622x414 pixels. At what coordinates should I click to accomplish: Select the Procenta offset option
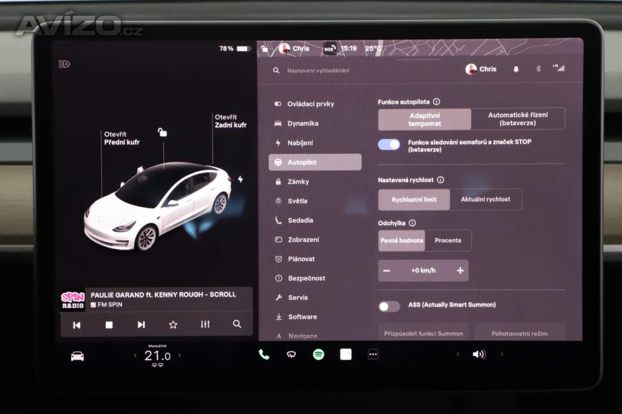coord(448,240)
